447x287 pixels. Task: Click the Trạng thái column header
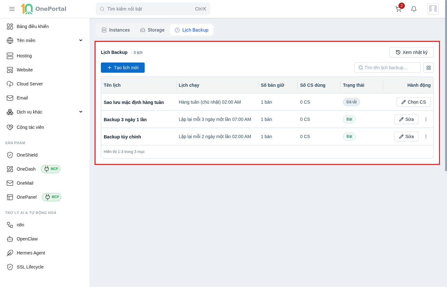click(x=353, y=85)
